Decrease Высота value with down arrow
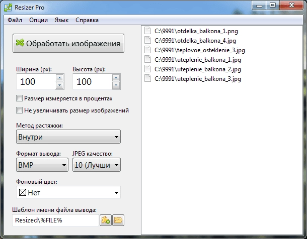The image size is (307, 239). point(116,85)
